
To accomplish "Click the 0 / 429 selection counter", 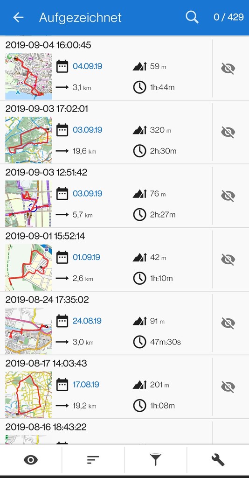I will 228,17.
